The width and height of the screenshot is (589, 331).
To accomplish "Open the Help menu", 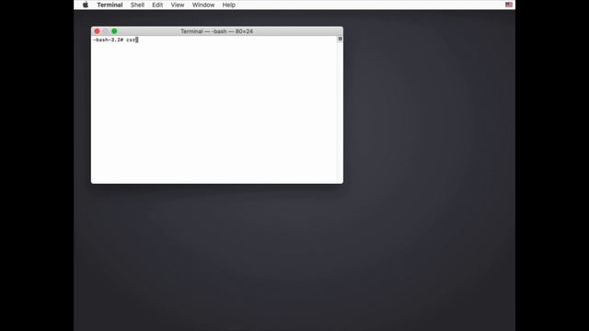I will tap(229, 5).
